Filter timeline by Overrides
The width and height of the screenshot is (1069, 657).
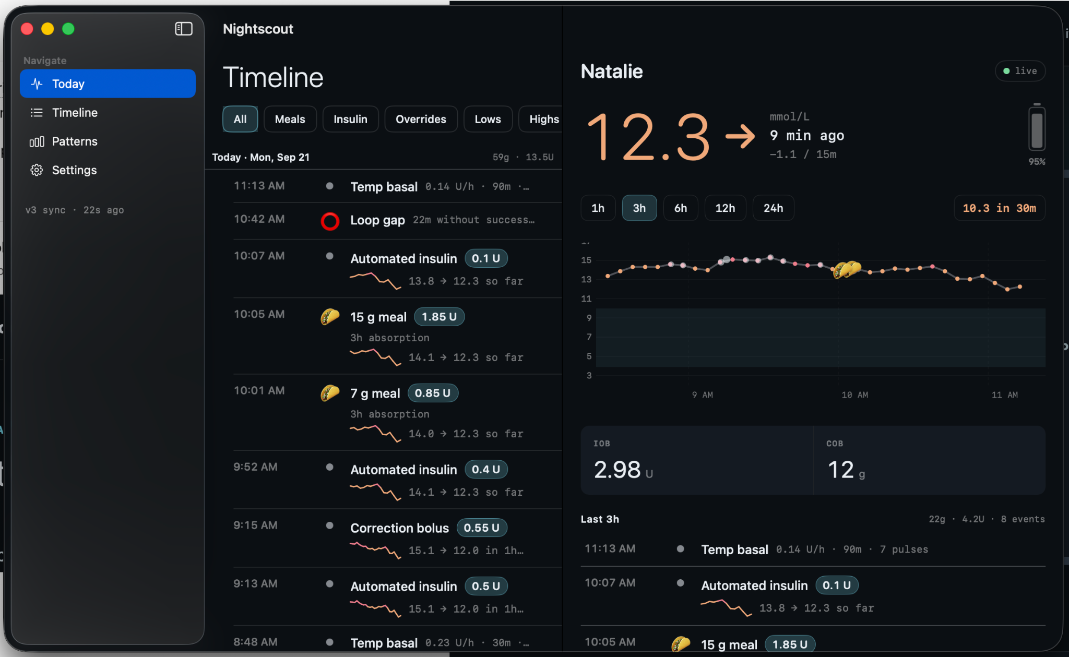click(x=421, y=119)
